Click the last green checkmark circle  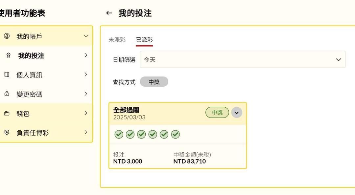coord(176,134)
